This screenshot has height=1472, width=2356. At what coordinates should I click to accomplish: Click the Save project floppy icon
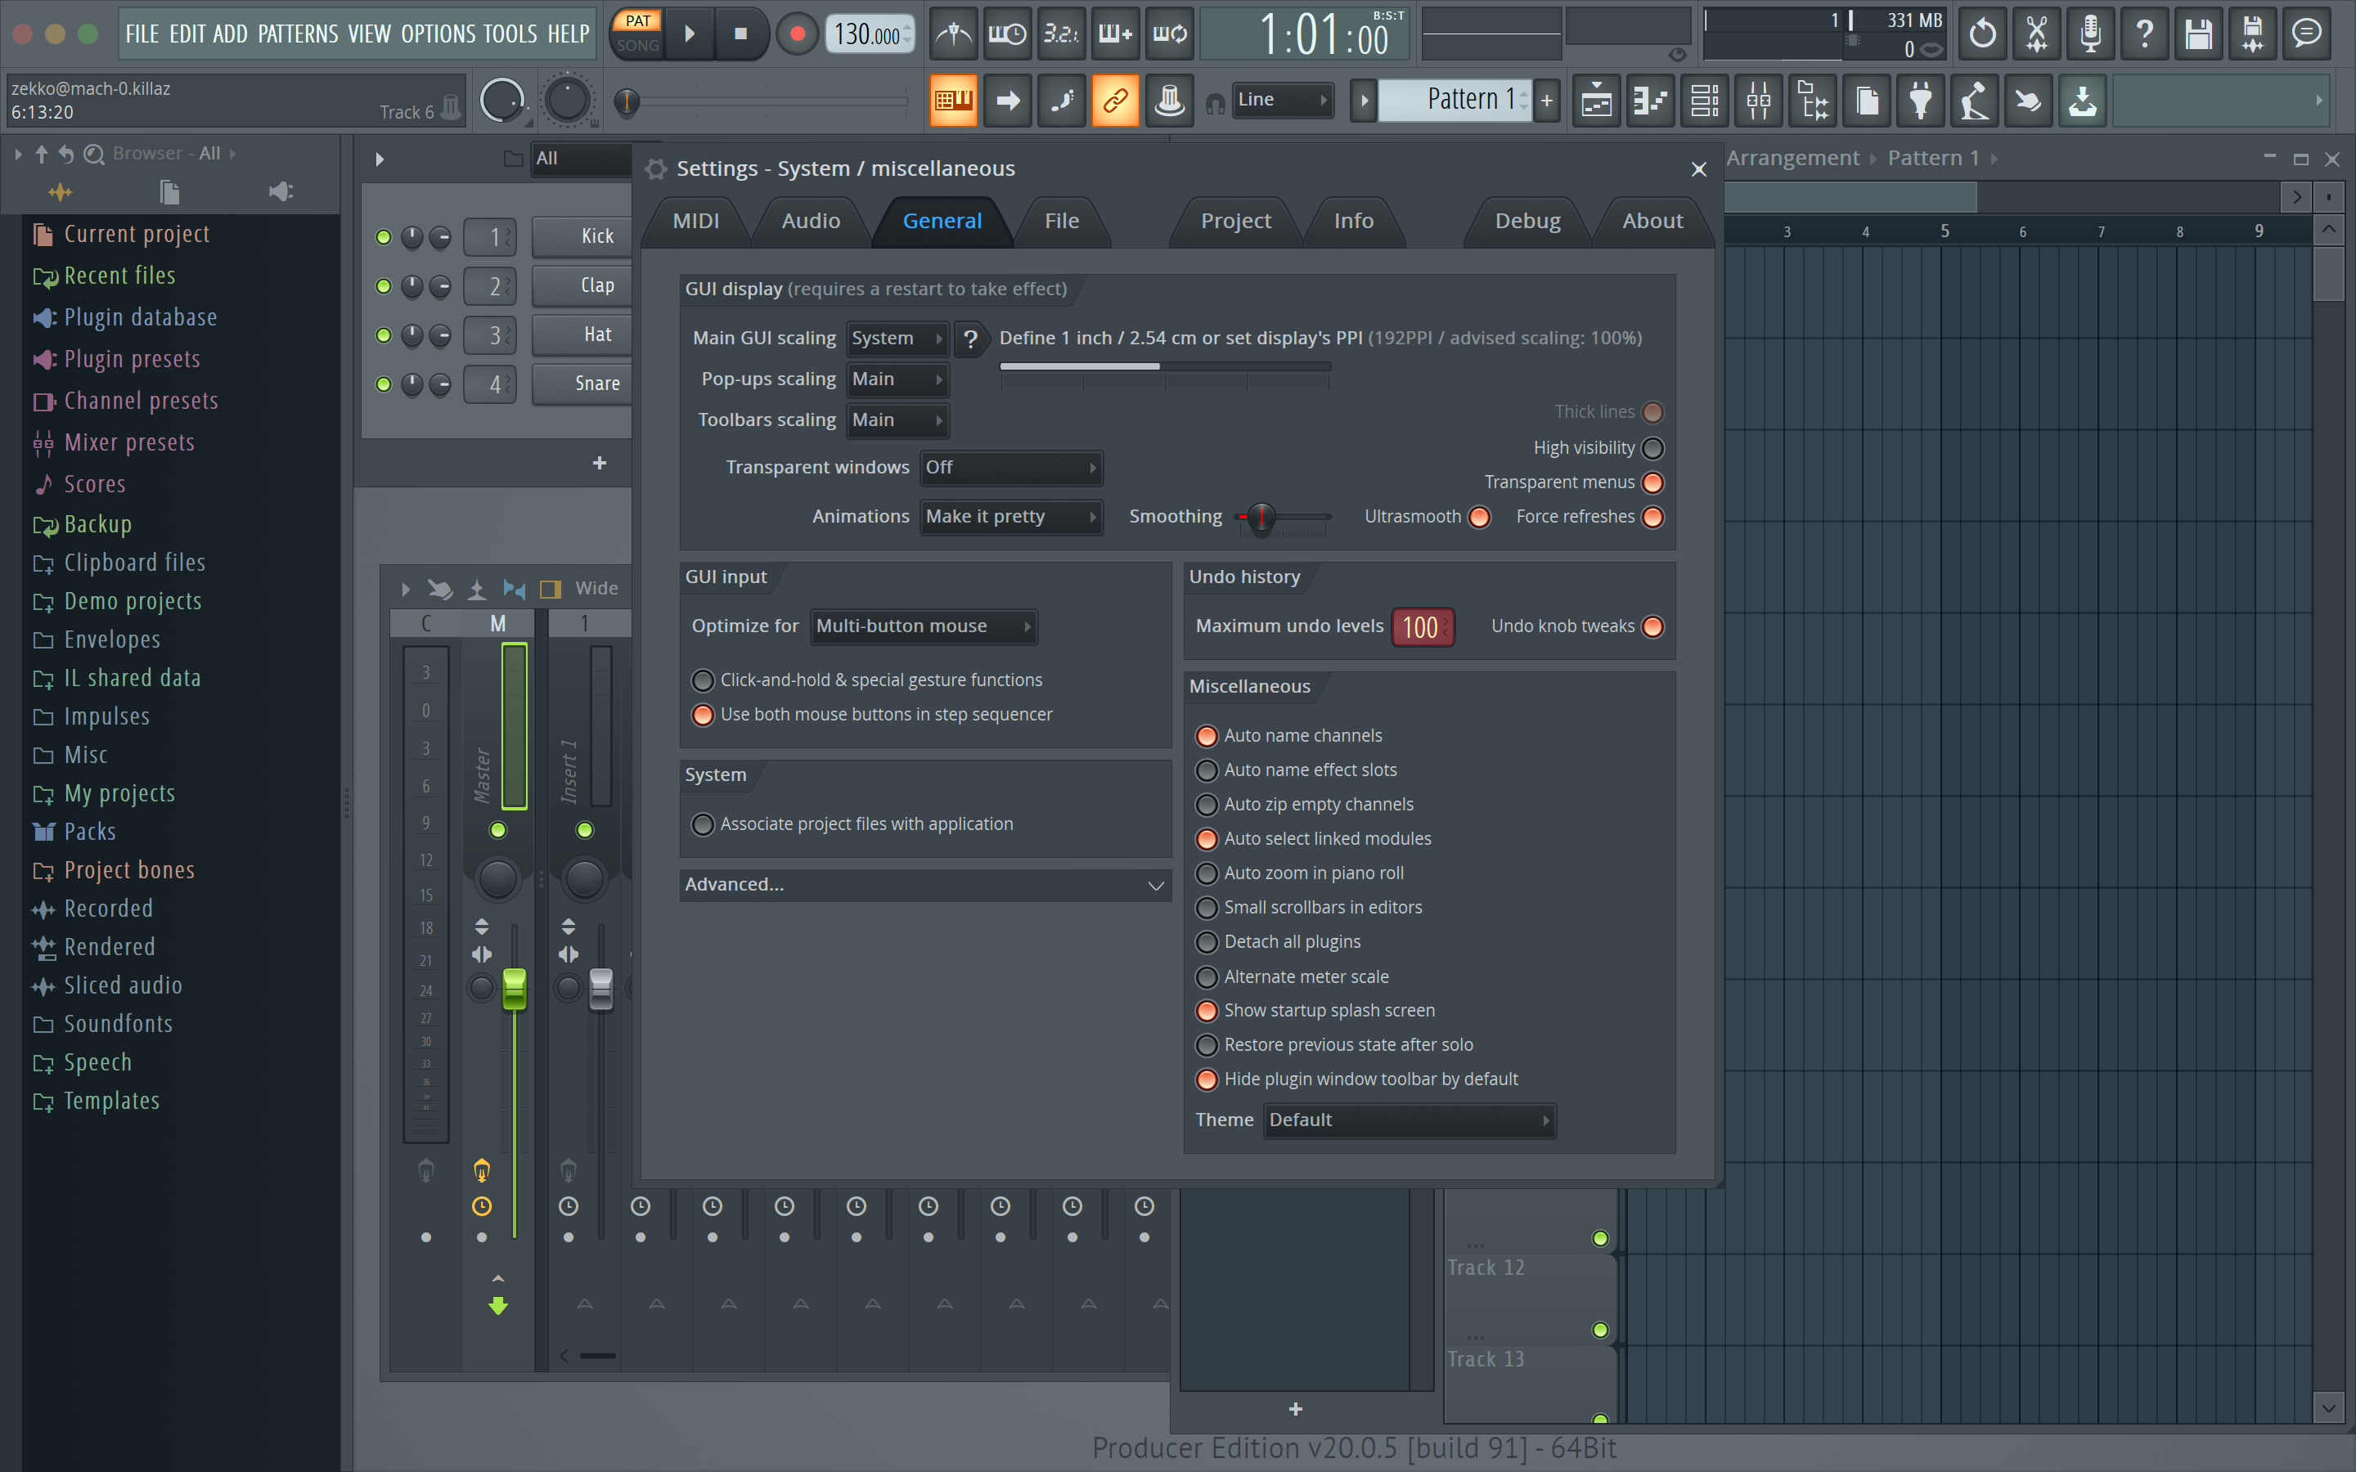2198,34
